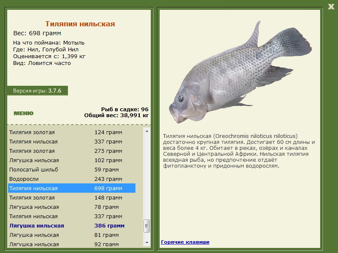
Task: Select Лягушка нильская 78 грамм row
Action: pos(72,207)
